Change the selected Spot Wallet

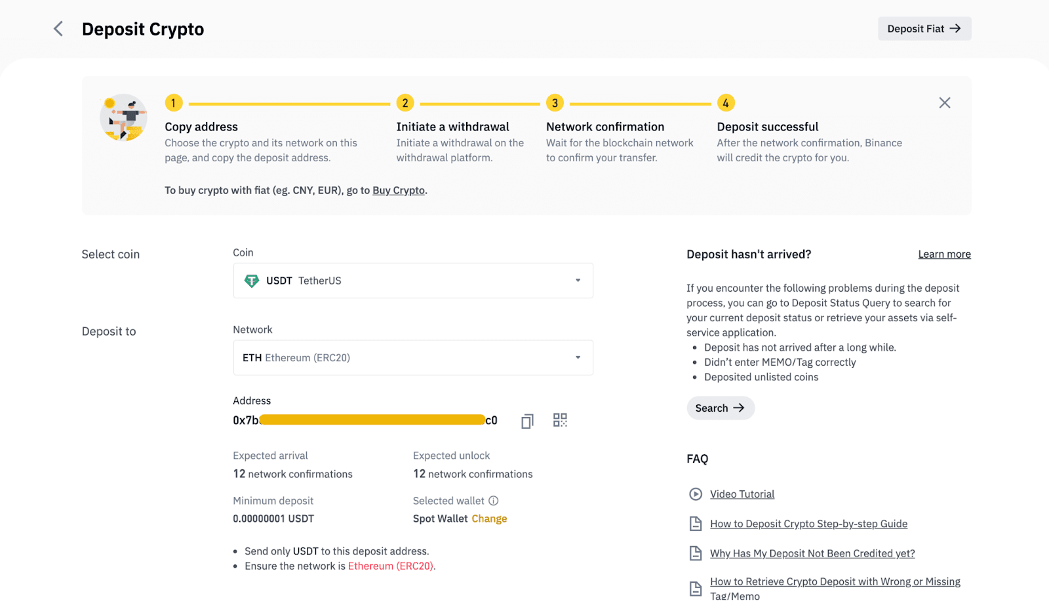[489, 519]
